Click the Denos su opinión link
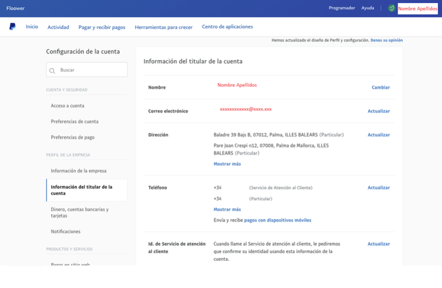 (386, 40)
